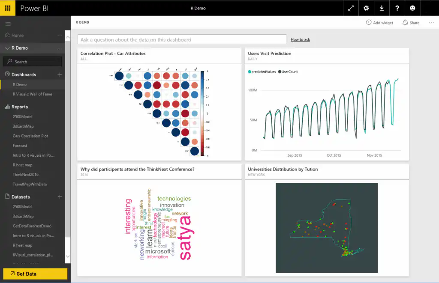Enter full screen mode with arrows icon
Image resolution: width=439 pixels, height=283 pixels.
click(x=351, y=8)
